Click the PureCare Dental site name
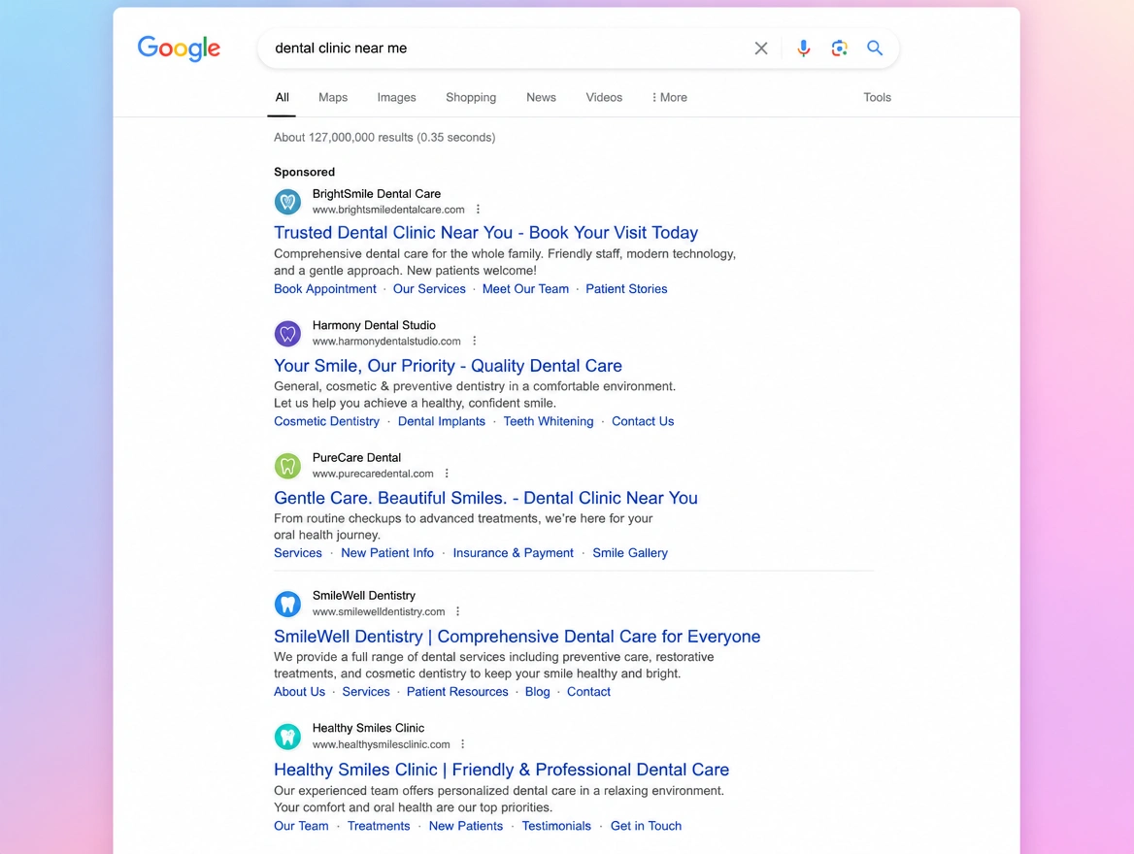Screen dimensions: 1134x854 [x=356, y=458]
